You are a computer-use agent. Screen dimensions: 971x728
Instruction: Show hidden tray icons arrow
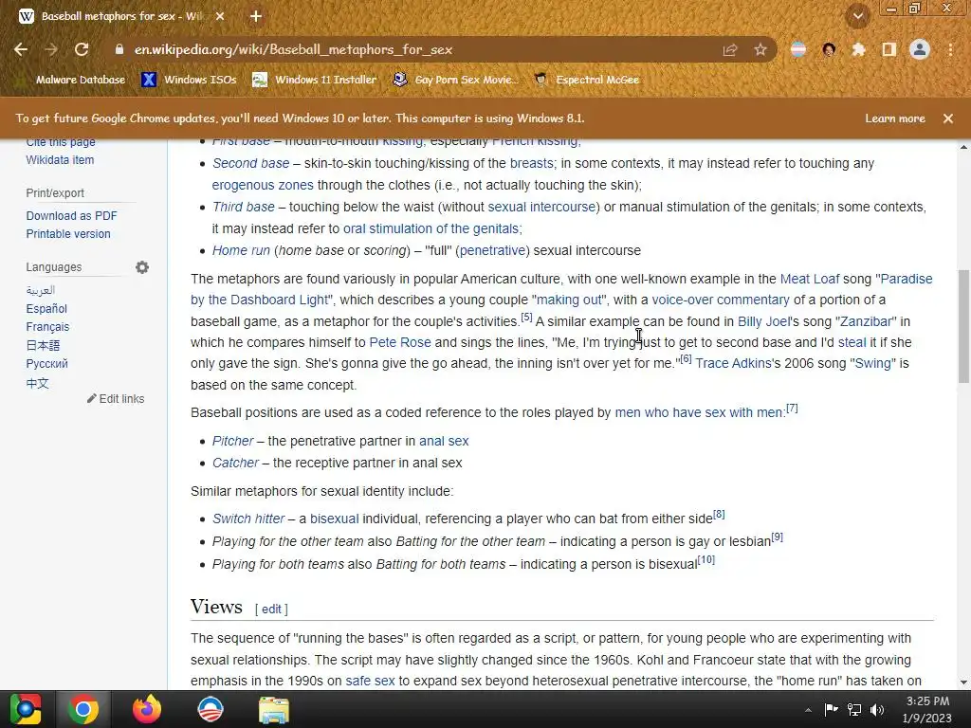pyautogui.click(x=808, y=710)
